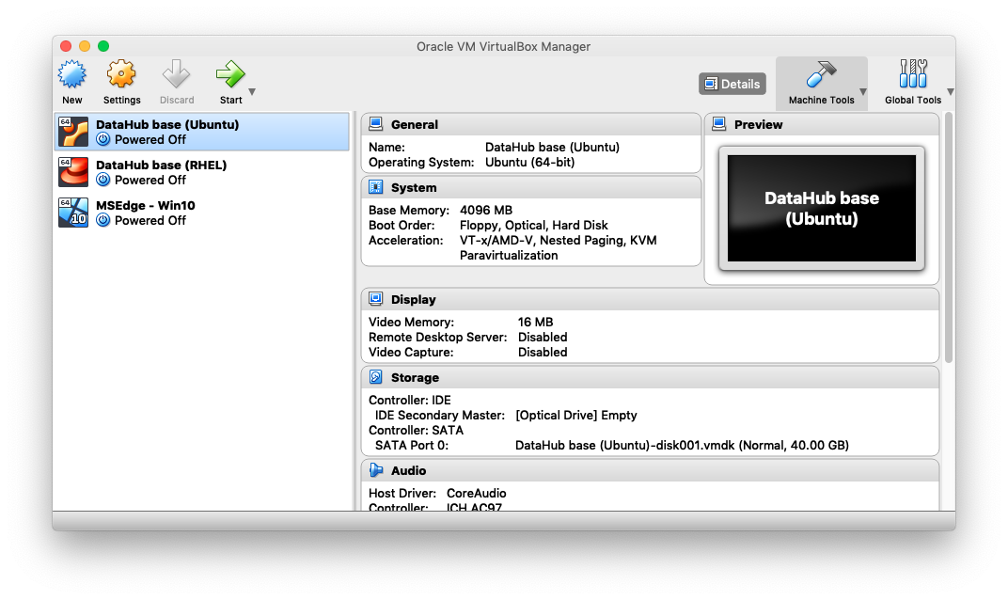
Task: Click the Floppy, Optical, Hard Disk boot order
Action: [x=533, y=225]
